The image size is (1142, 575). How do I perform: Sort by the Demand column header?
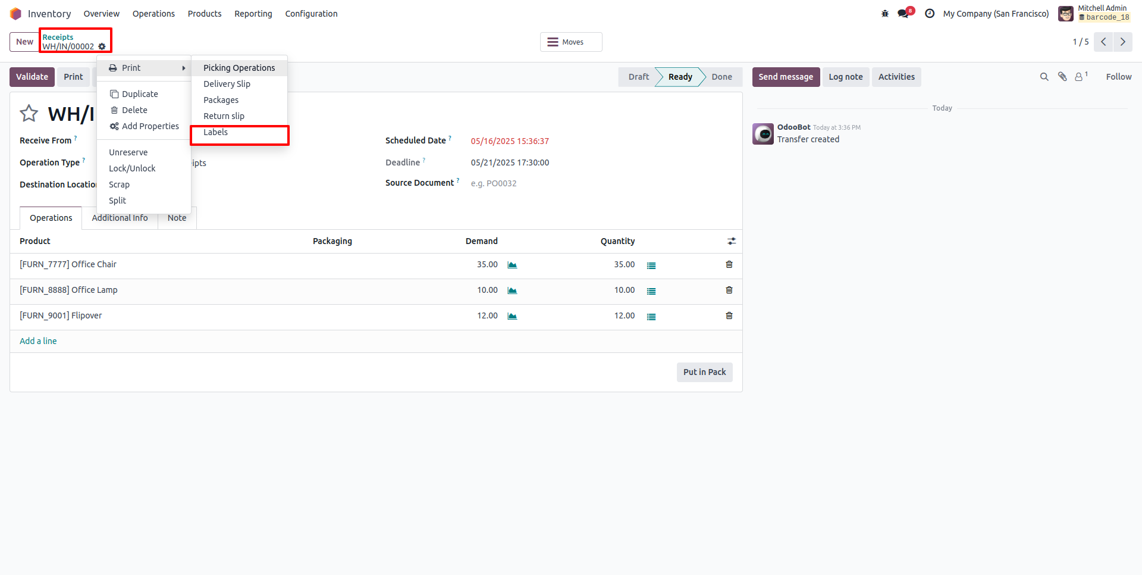(481, 241)
